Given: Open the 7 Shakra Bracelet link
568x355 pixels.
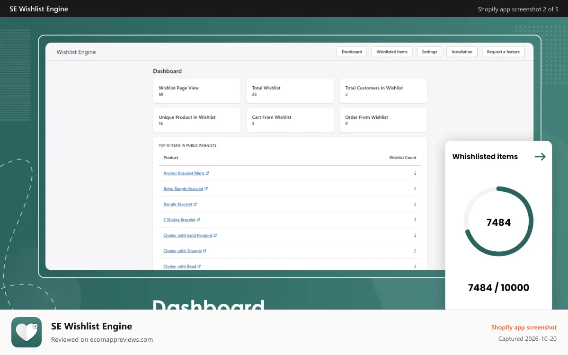Looking at the screenshot, I should tap(179, 220).
